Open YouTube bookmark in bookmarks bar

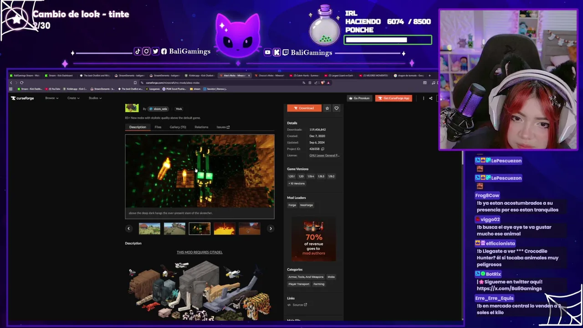pos(54,89)
